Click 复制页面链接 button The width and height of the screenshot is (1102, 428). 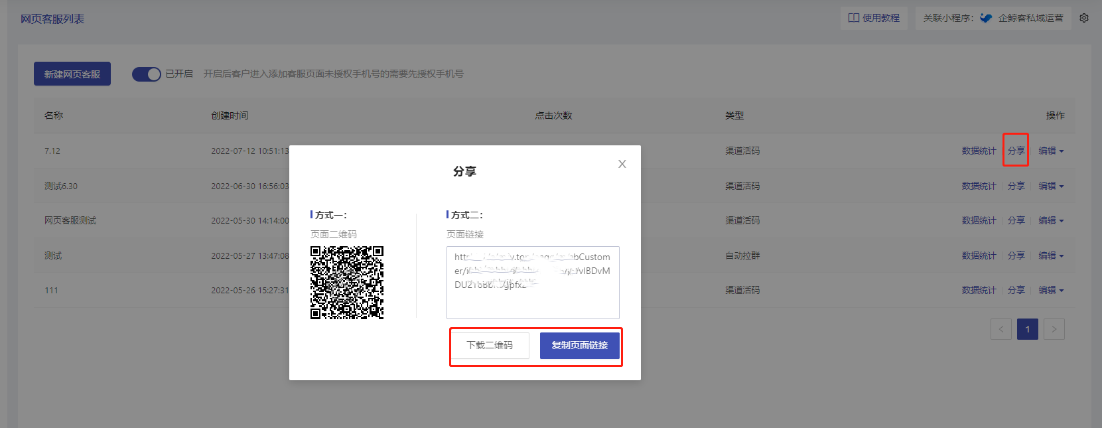580,346
